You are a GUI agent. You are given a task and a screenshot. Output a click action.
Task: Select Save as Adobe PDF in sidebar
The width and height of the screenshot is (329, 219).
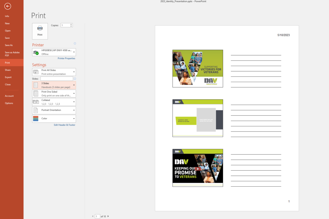tap(12, 54)
